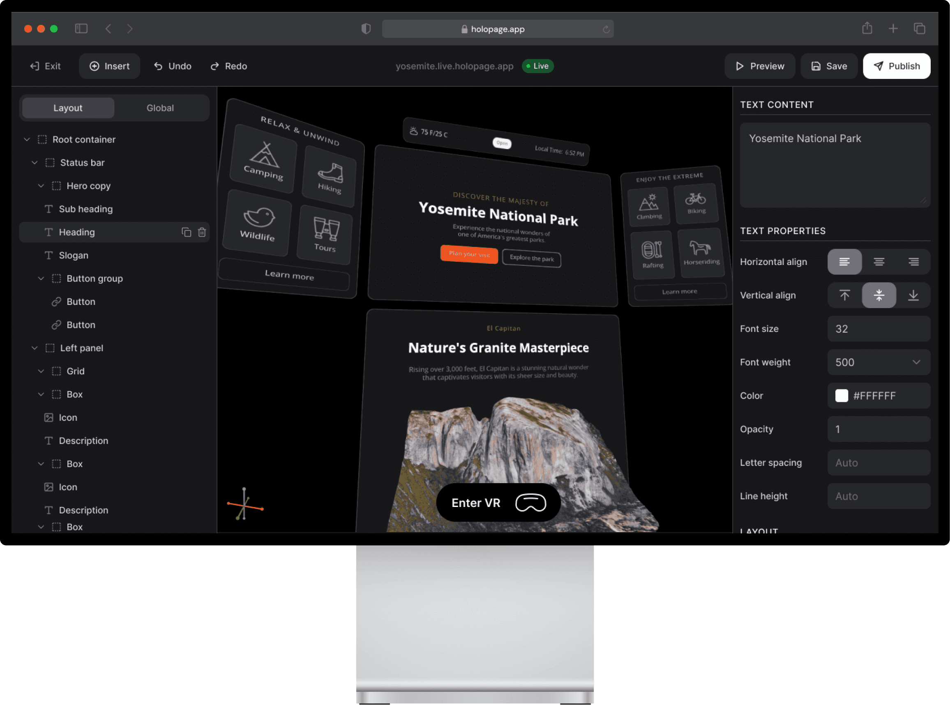Click the Horseriding icon in canvas
The image size is (950, 705).
pos(700,247)
